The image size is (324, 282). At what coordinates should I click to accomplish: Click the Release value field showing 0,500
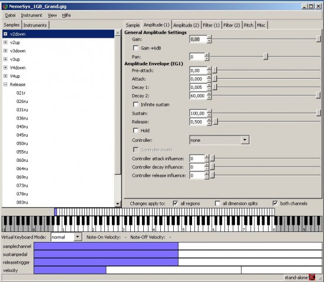[x=198, y=122]
